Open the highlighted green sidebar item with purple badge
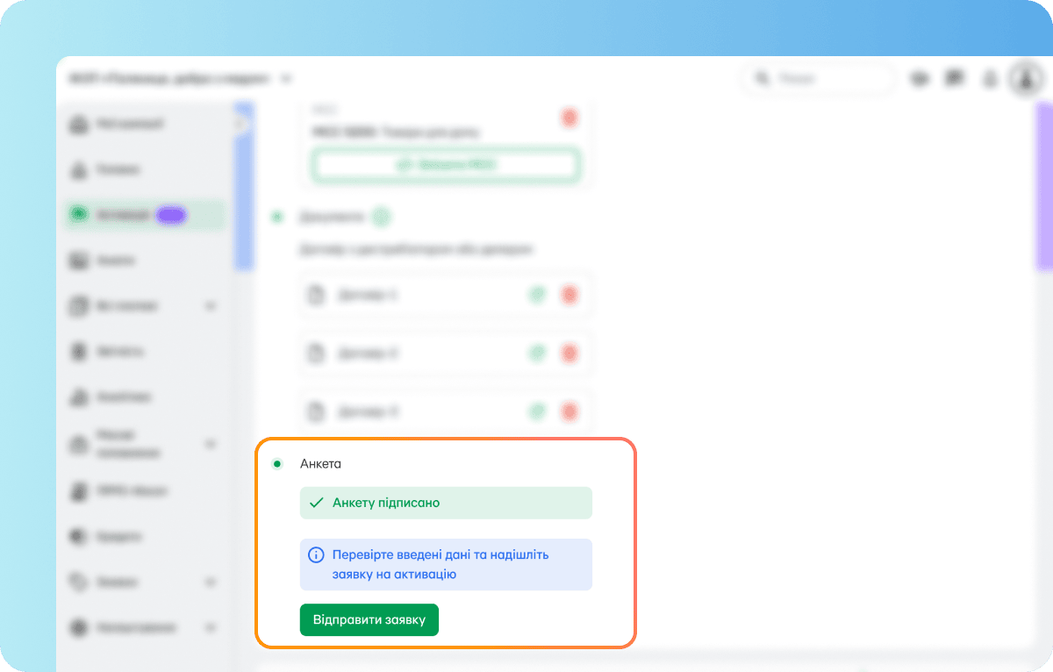Image resolution: width=1053 pixels, height=672 pixels. [x=144, y=215]
